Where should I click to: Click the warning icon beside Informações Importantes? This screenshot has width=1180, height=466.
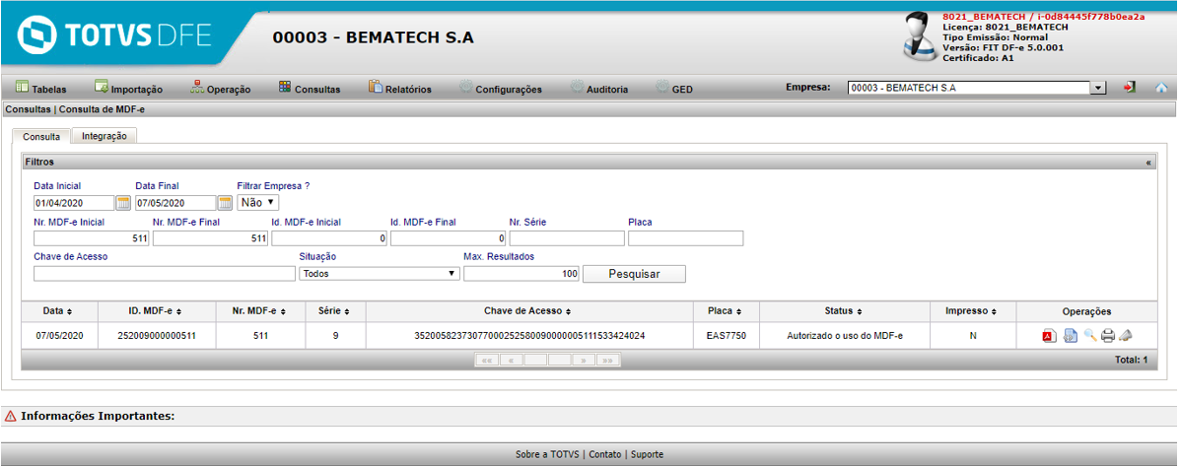point(11,416)
